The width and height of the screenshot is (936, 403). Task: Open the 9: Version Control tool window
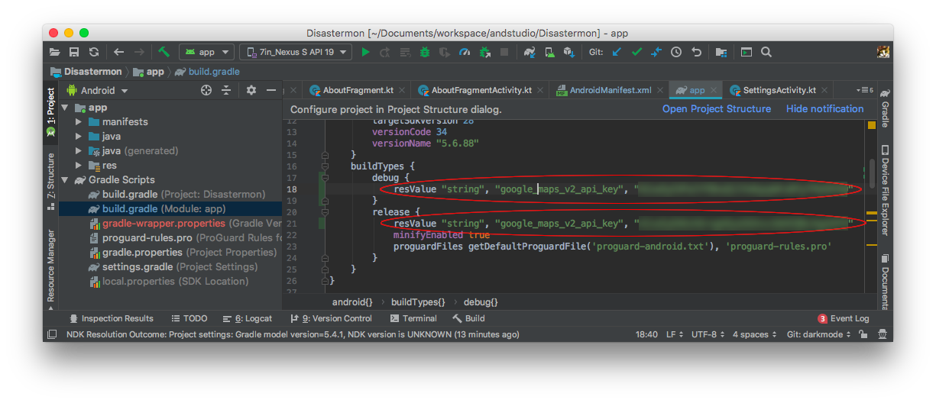[331, 318]
